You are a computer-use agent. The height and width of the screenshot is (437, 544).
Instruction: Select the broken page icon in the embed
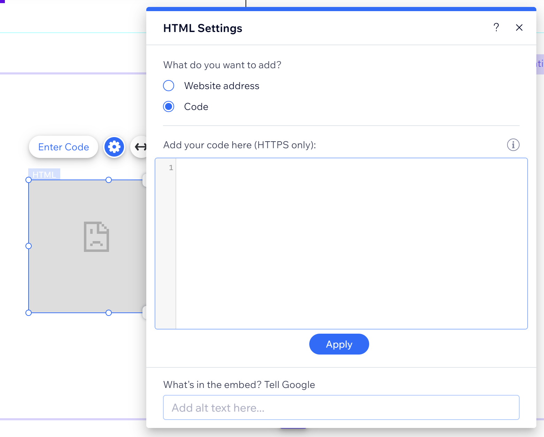pos(96,237)
